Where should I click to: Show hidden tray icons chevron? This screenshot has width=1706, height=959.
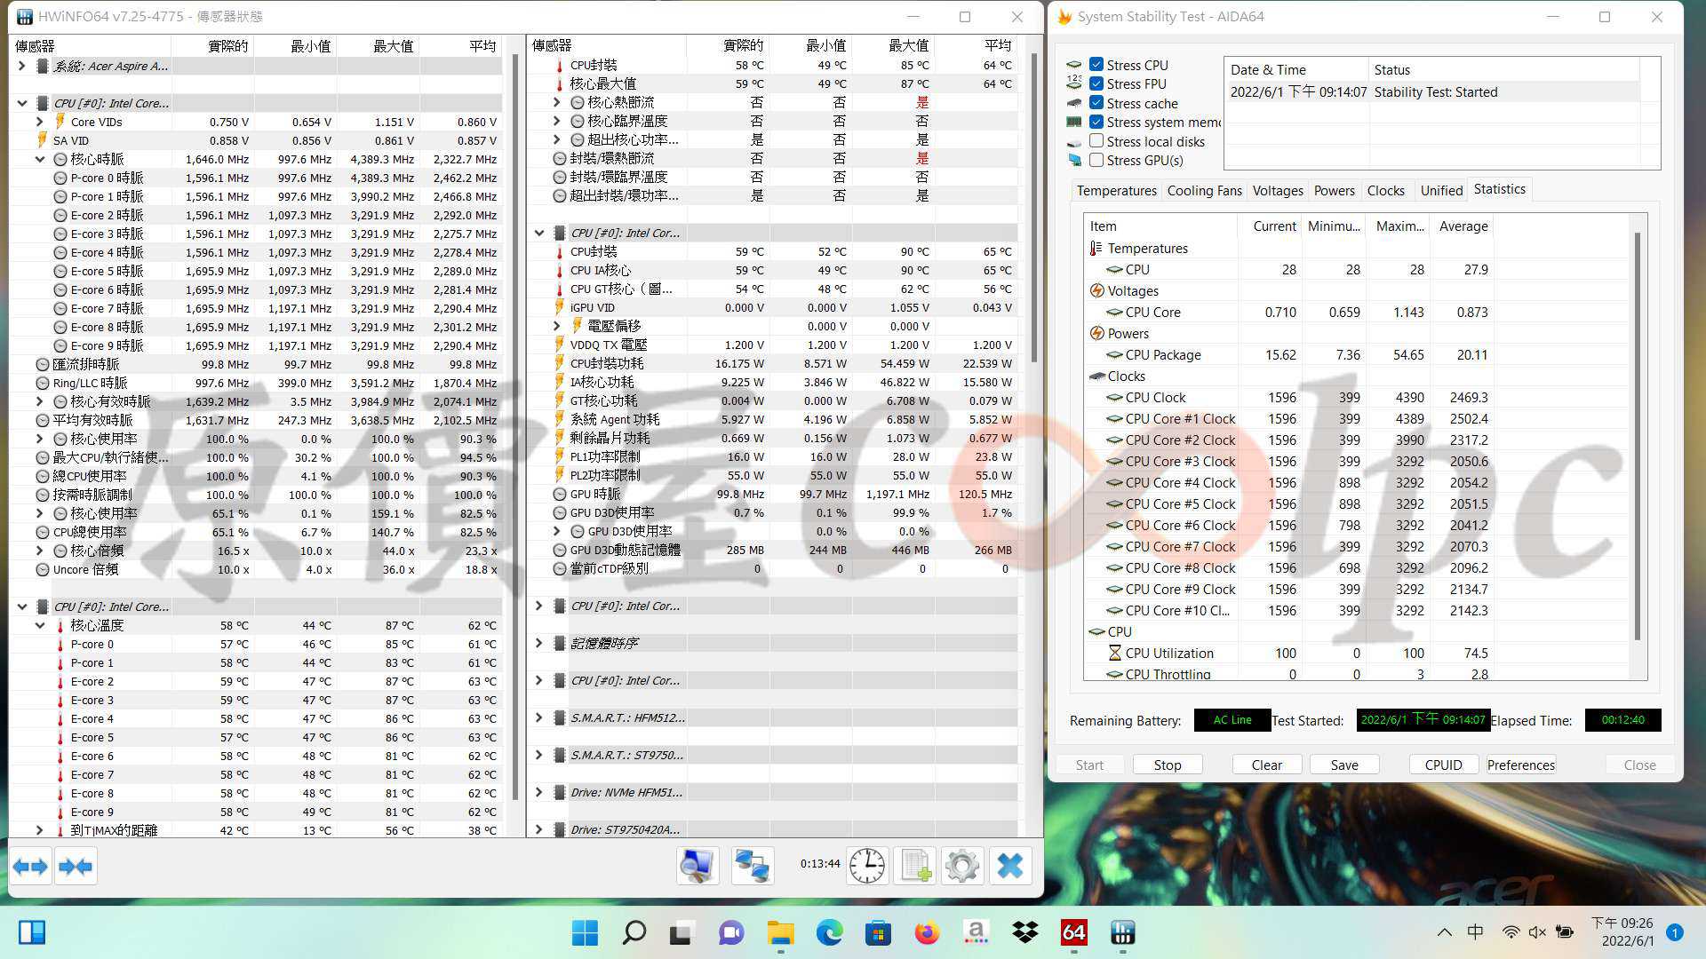coord(1445,932)
